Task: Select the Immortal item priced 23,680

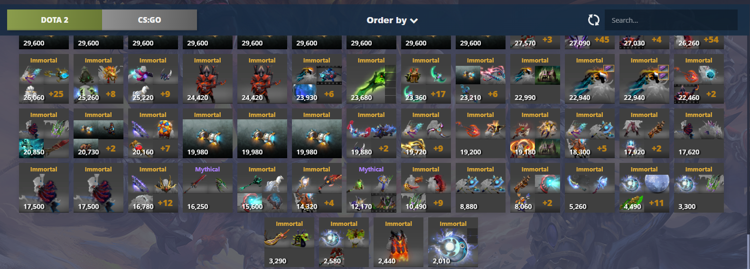Action: coord(371,79)
